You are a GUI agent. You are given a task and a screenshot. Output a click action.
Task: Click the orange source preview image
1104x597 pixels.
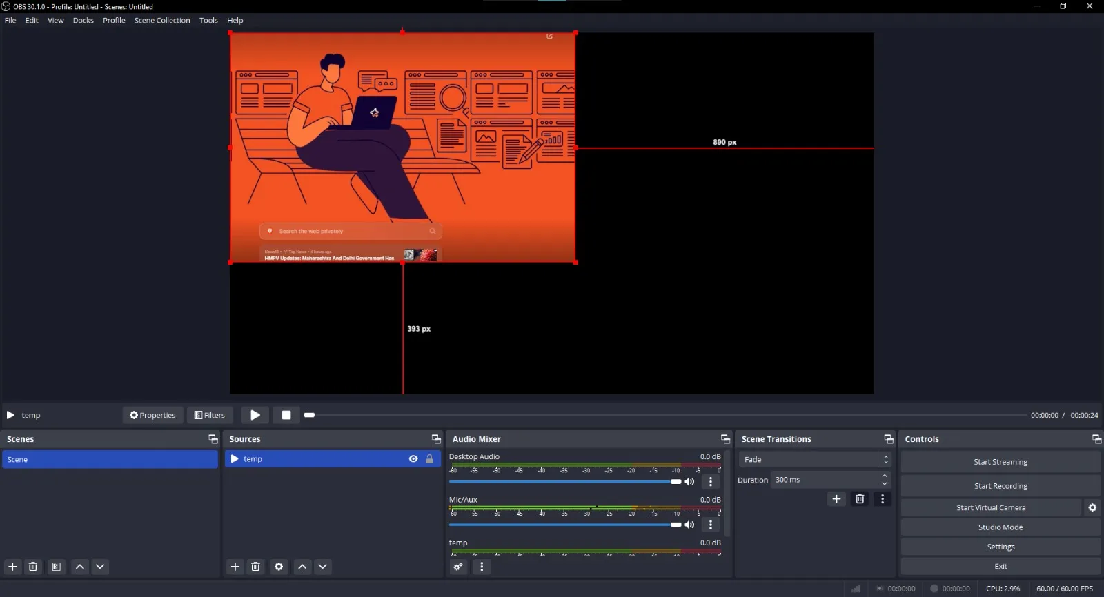[x=403, y=148]
